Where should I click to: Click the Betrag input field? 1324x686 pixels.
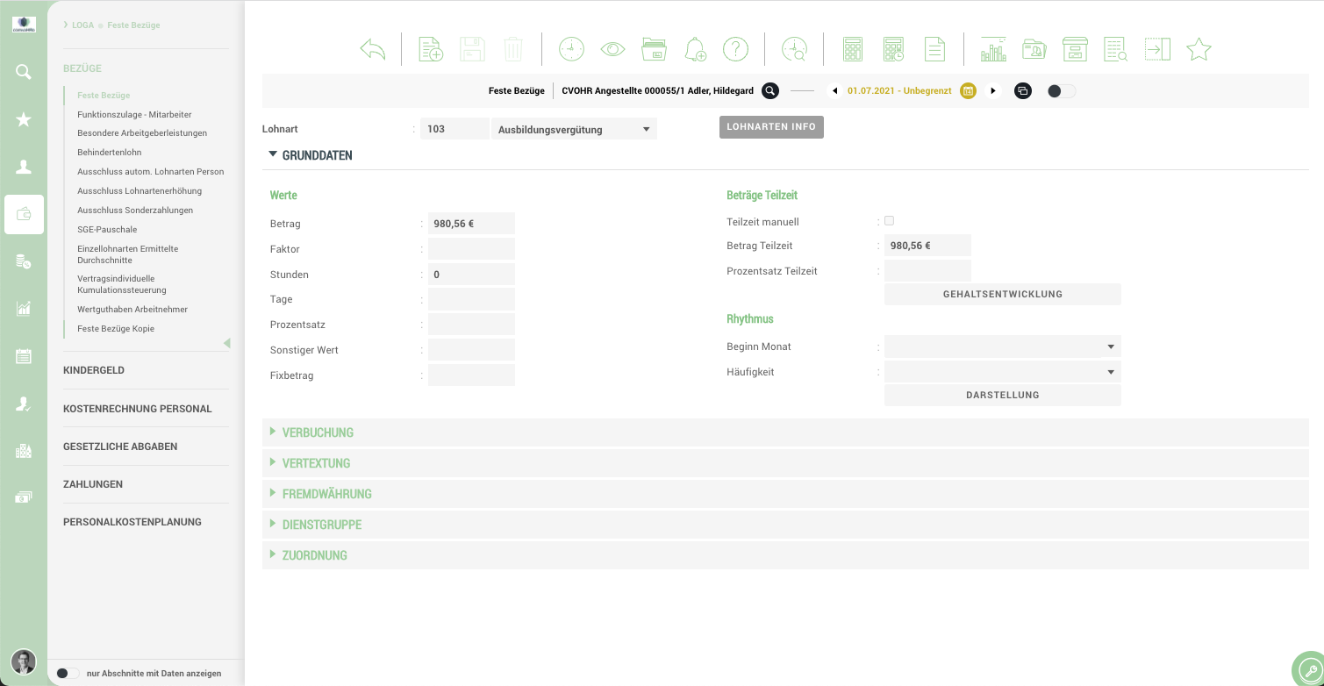pos(471,224)
